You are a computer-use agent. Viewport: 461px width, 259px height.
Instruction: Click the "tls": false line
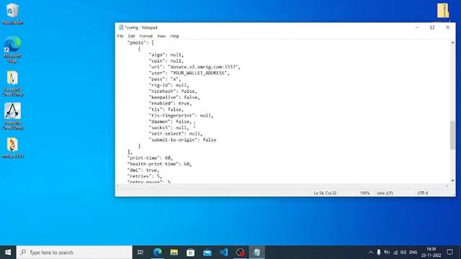tap(166, 109)
